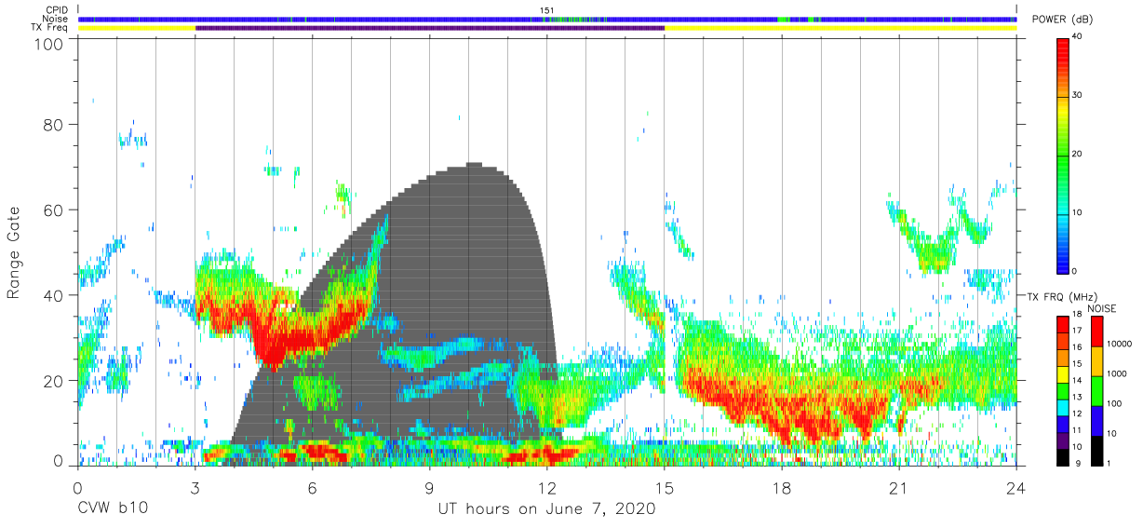
Task: Click the 24 hour label on the UT axis
Action: (1016, 487)
